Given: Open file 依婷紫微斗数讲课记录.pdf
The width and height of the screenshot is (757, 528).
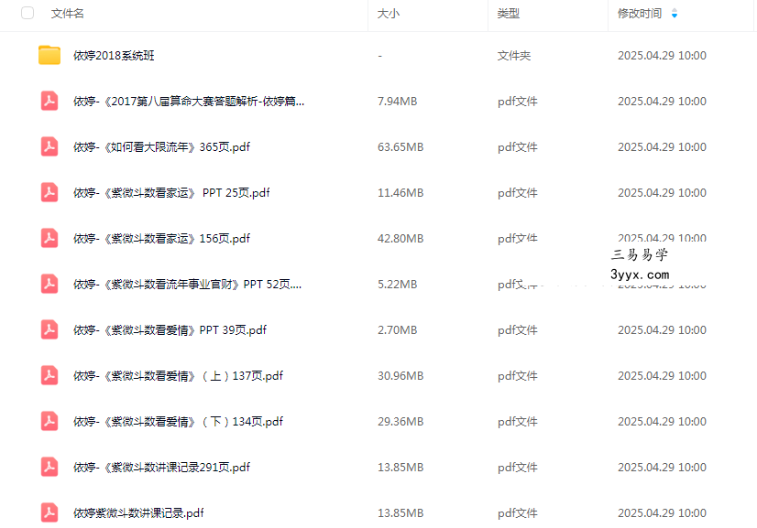Looking at the screenshot, I should coord(138,513).
